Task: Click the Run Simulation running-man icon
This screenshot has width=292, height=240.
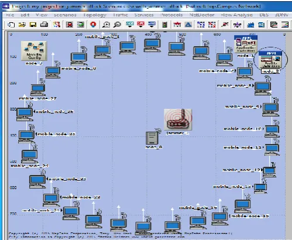Action: (x=225, y=25)
